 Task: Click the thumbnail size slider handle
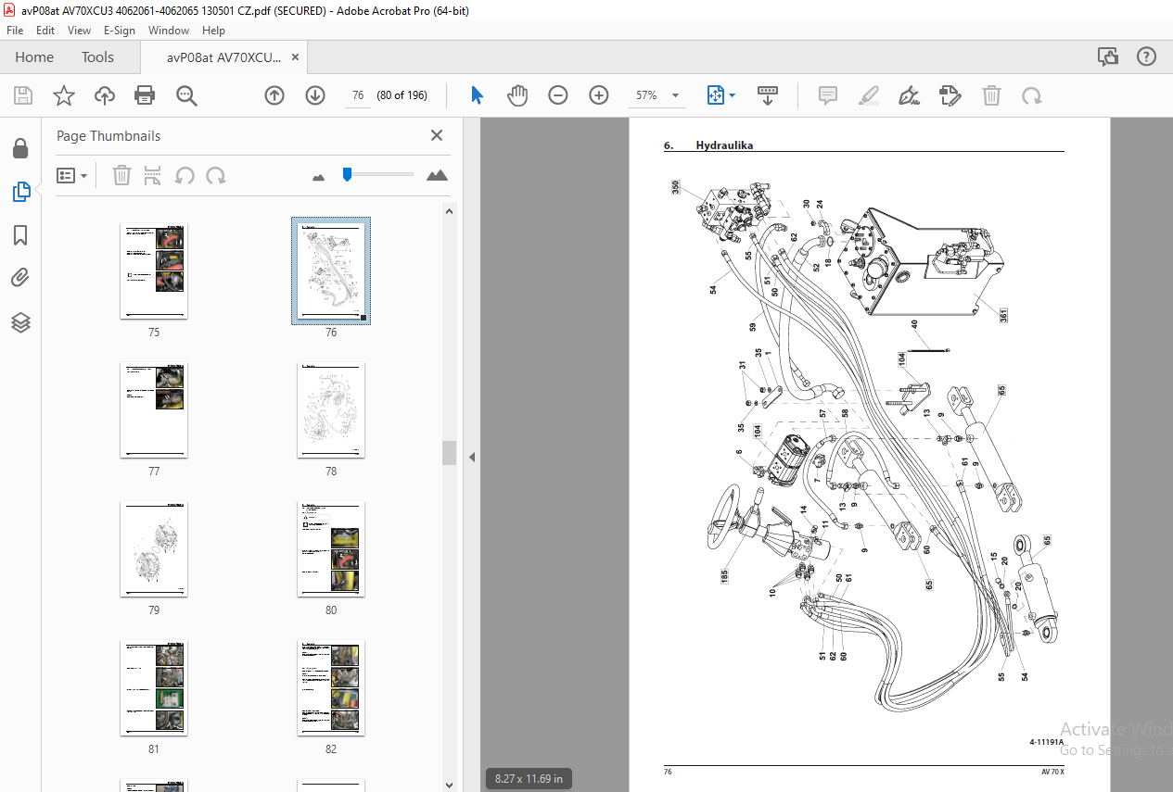pyautogui.click(x=347, y=174)
